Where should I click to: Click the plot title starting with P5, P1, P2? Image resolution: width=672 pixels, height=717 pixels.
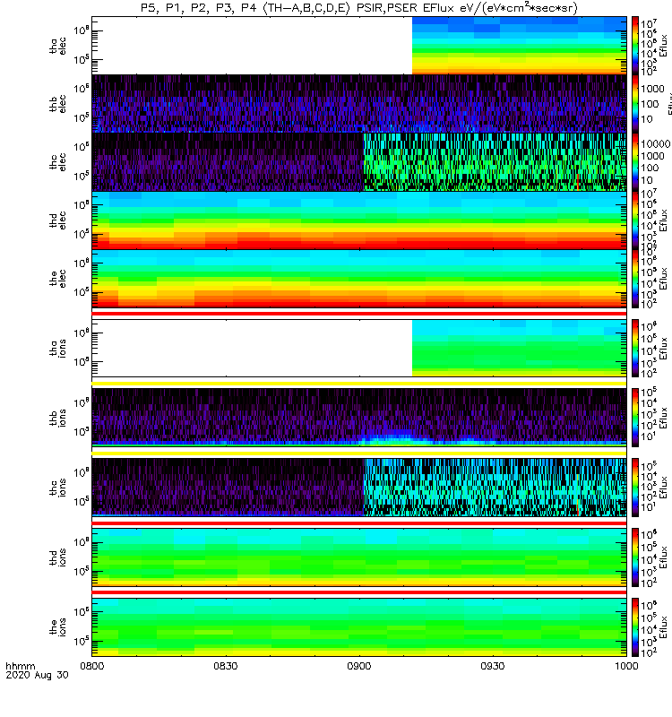[x=359, y=8]
